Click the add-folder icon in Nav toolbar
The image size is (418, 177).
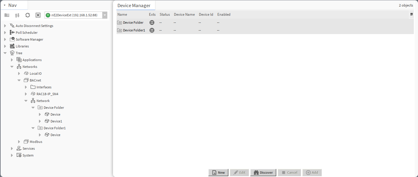7,15
